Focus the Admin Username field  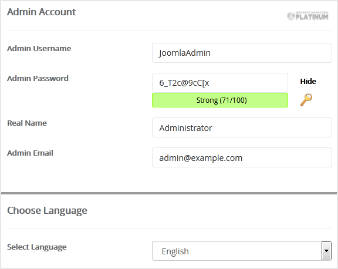242,53
